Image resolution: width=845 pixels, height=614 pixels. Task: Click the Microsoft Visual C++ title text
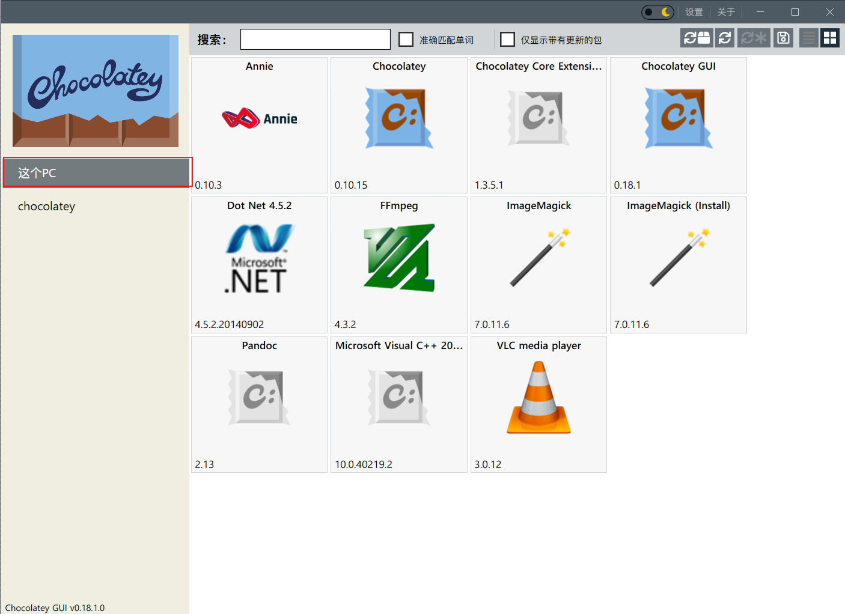click(x=399, y=345)
